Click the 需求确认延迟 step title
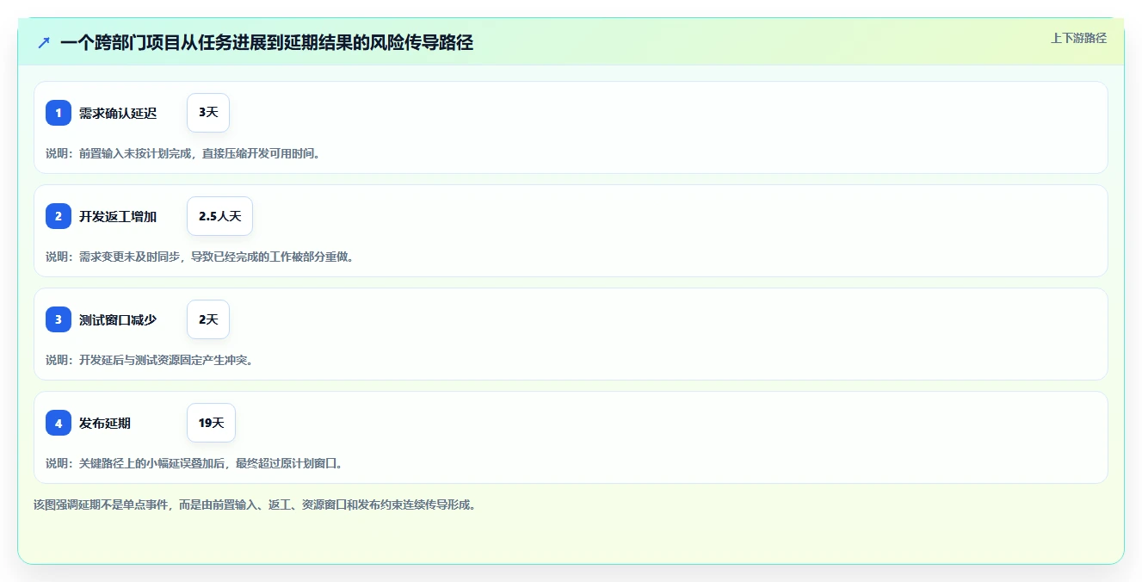Screen dimensions: 1142x582 click(x=118, y=113)
